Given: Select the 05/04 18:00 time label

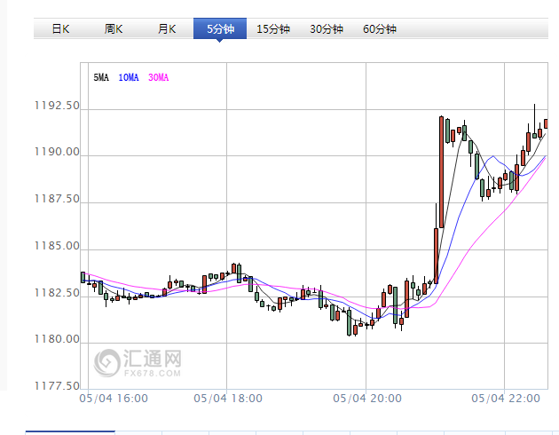Looking at the screenshot, I should (228, 399).
